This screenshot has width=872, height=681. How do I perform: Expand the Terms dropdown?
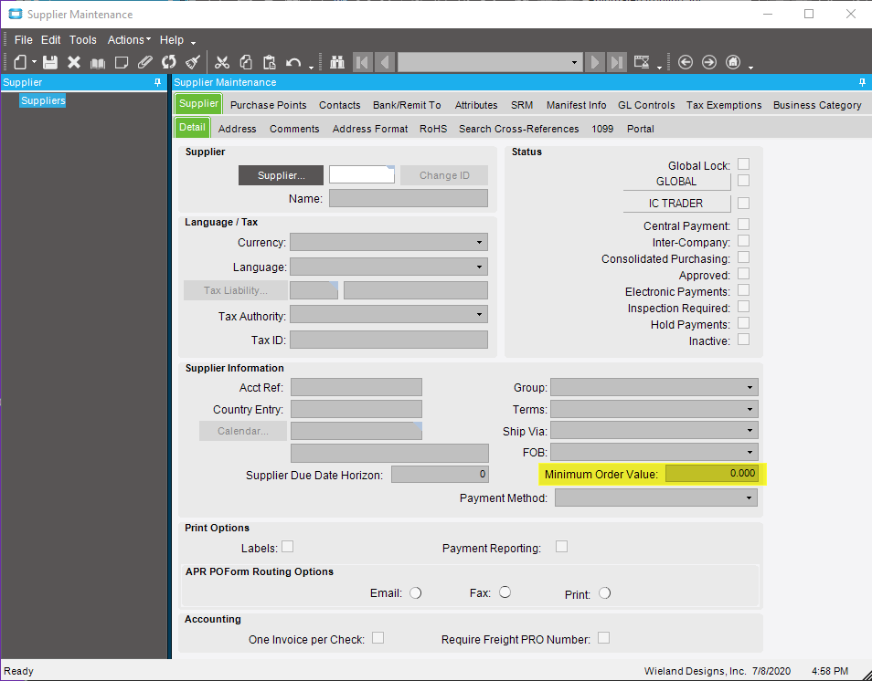[x=750, y=409]
